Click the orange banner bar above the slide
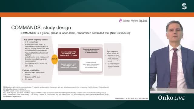The width and height of the screenshot is (194, 109). (x=97, y=15)
